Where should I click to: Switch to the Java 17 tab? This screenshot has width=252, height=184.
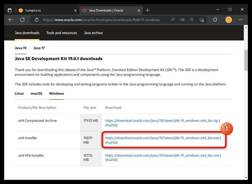coord(39,48)
